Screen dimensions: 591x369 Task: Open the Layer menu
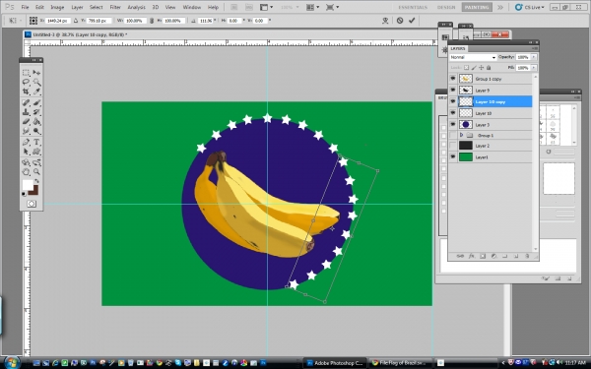tap(77, 7)
